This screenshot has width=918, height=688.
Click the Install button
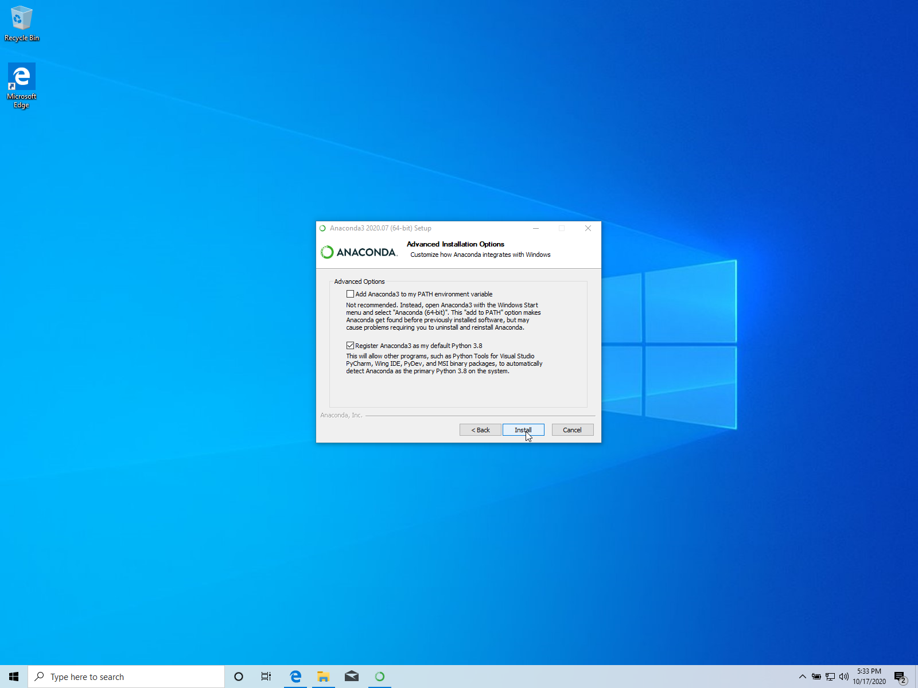click(523, 430)
